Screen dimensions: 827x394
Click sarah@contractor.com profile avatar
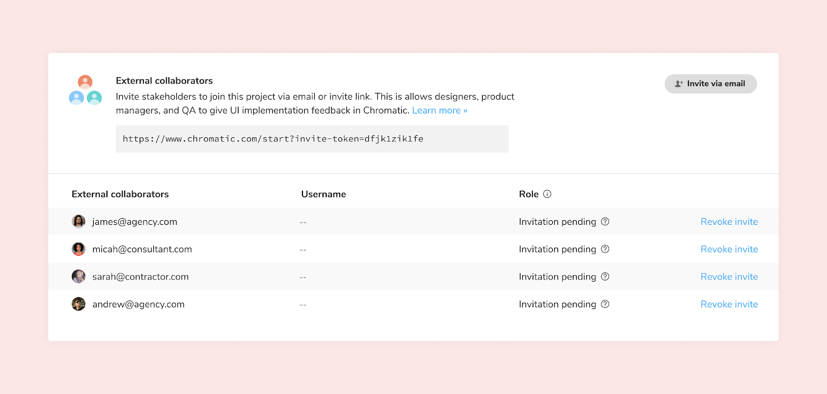[x=79, y=276]
